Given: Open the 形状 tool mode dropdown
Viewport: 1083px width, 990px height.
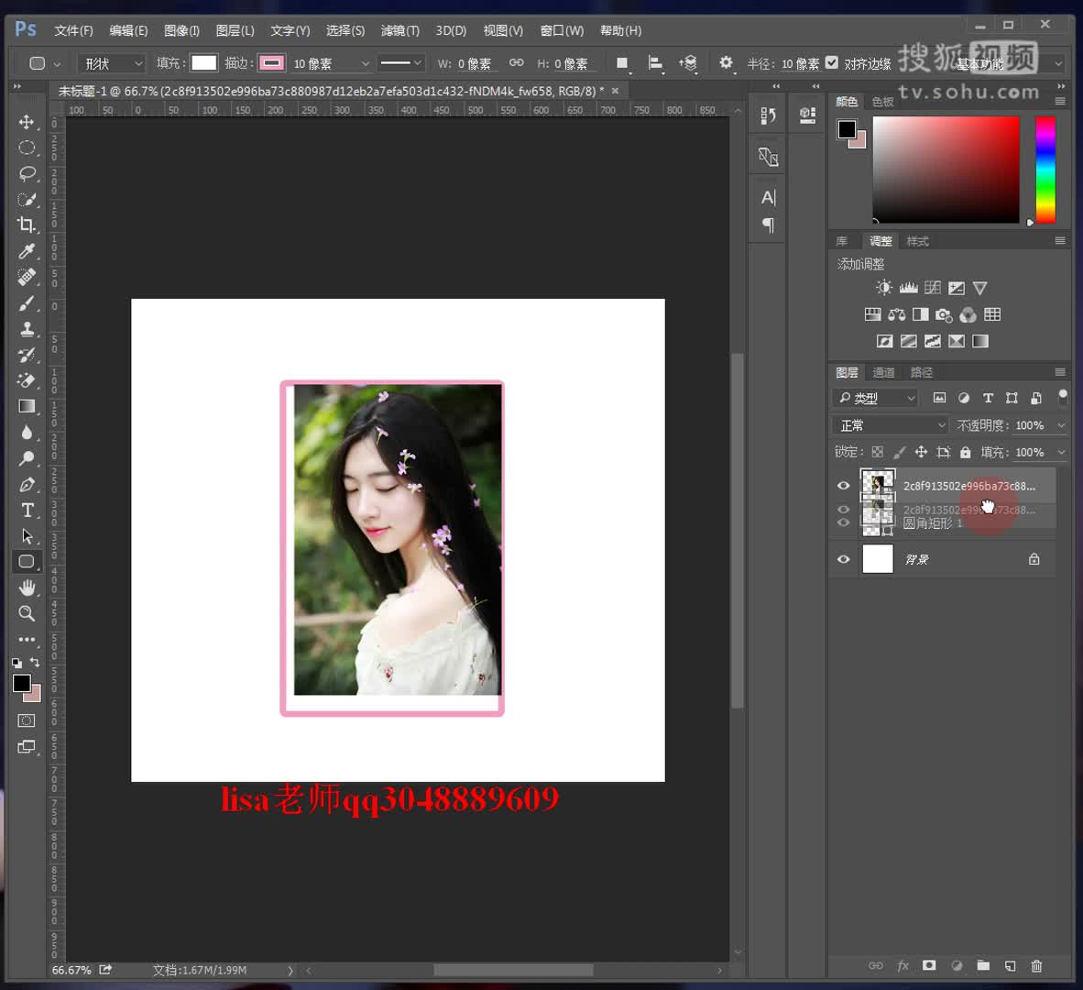Looking at the screenshot, I should [111, 63].
